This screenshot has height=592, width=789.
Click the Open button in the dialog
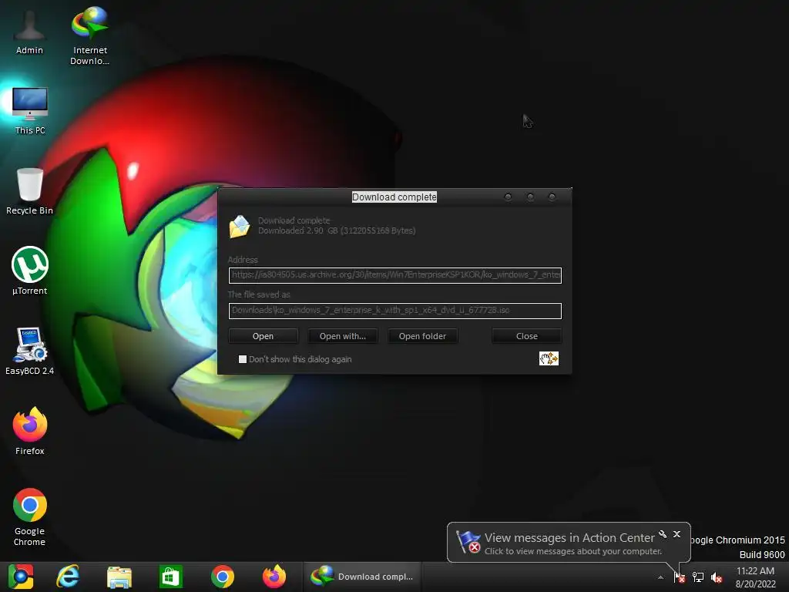coord(264,336)
